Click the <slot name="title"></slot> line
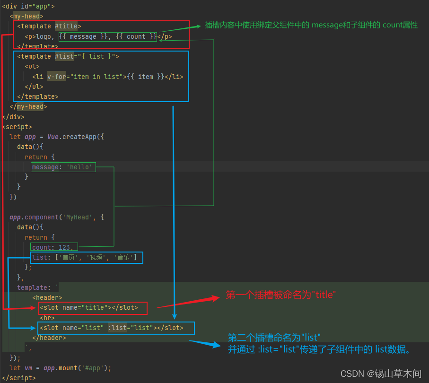 pyautogui.click(x=89, y=308)
